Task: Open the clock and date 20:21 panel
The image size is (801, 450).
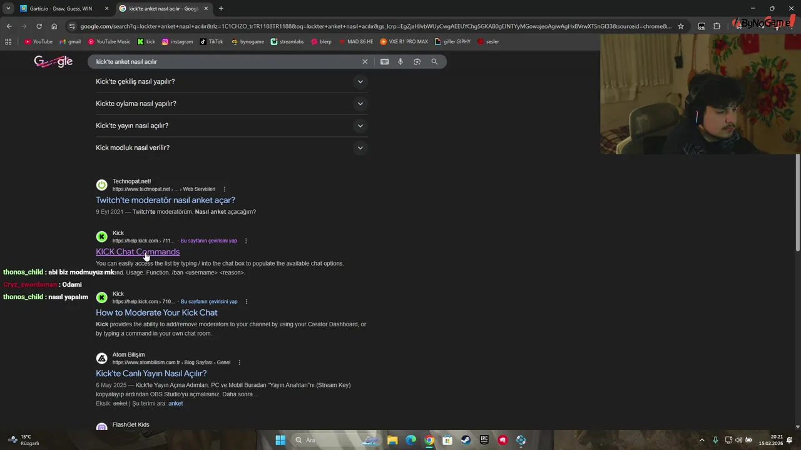Action: tap(771, 440)
